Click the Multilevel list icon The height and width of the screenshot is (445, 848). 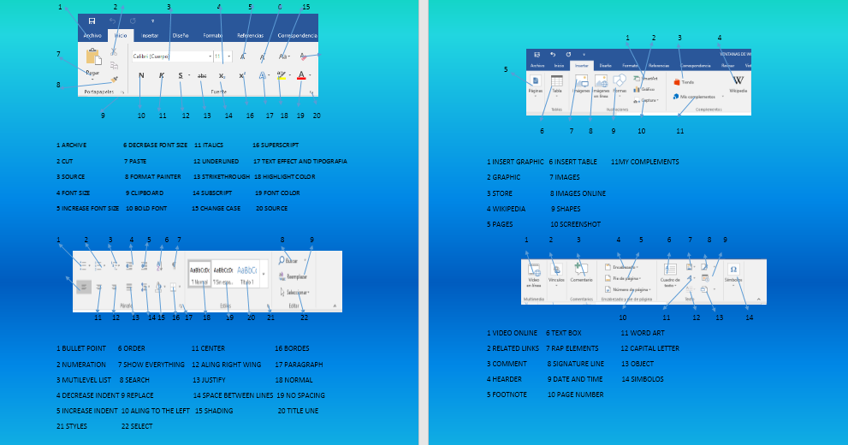pos(114,265)
